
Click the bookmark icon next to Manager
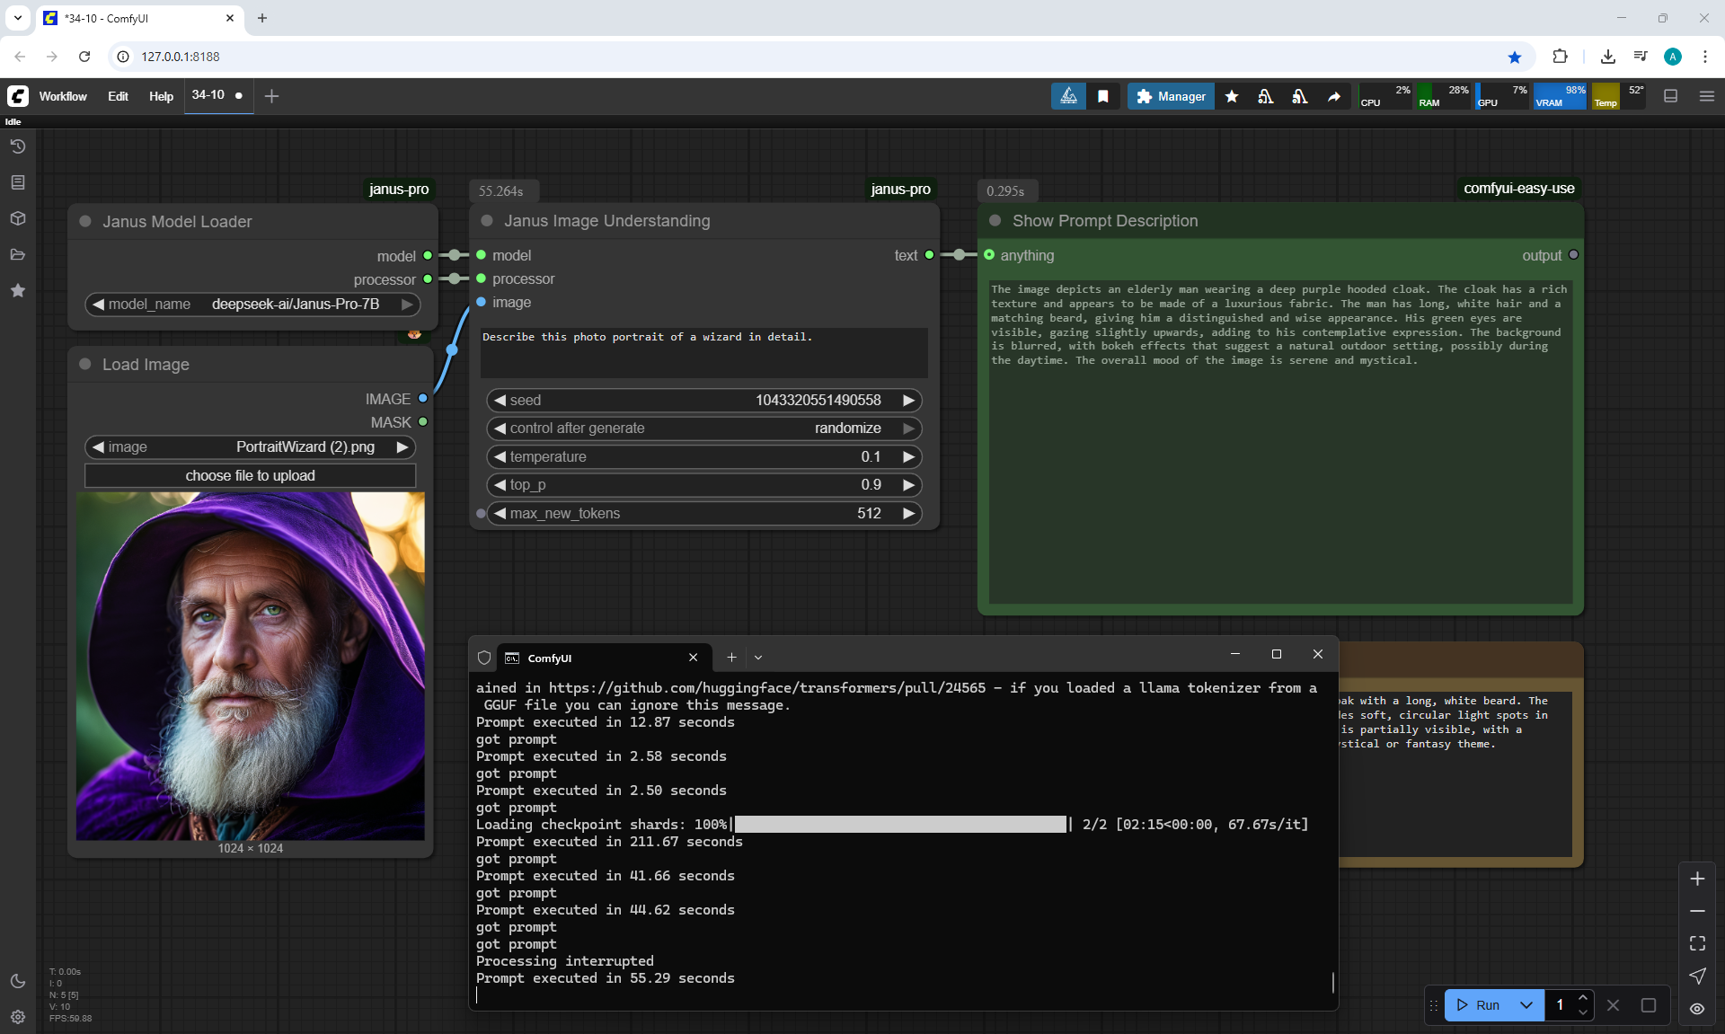[x=1103, y=96]
